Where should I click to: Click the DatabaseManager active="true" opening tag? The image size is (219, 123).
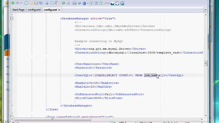(x=88, y=18)
